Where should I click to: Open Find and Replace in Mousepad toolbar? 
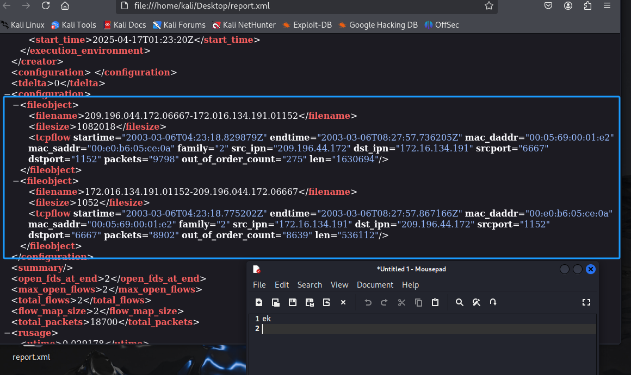(x=477, y=302)
